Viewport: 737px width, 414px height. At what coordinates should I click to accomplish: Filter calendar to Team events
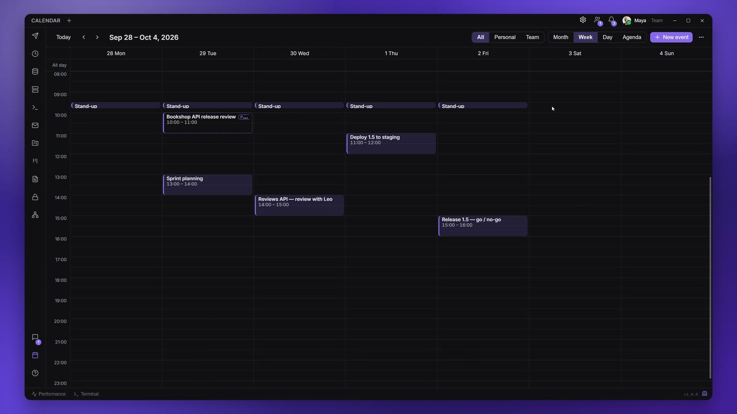[533, 37]
